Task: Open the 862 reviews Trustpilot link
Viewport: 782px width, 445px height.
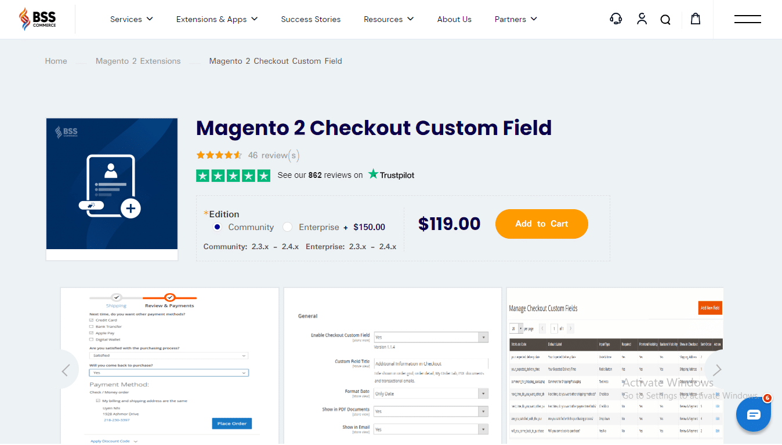Action: [x=320, y=175]
